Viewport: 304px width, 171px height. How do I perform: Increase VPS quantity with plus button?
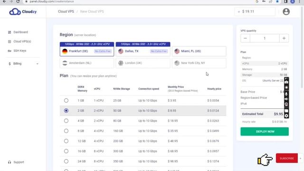pos(284,38)
